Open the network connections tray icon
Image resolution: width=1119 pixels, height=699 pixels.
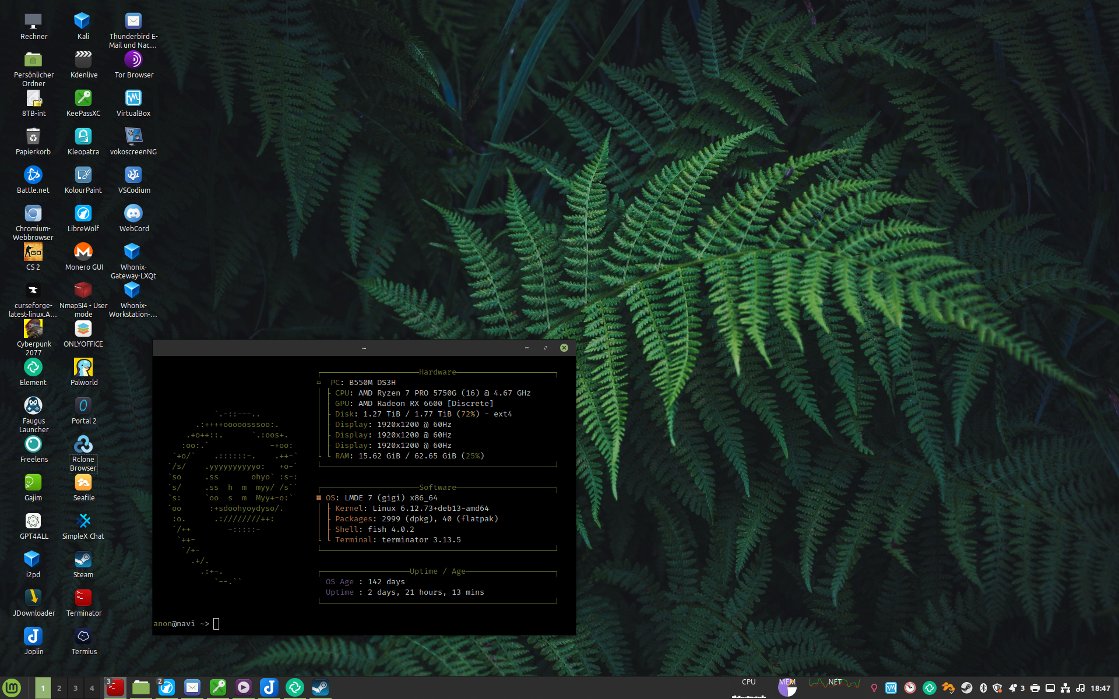coord(1065,688)
